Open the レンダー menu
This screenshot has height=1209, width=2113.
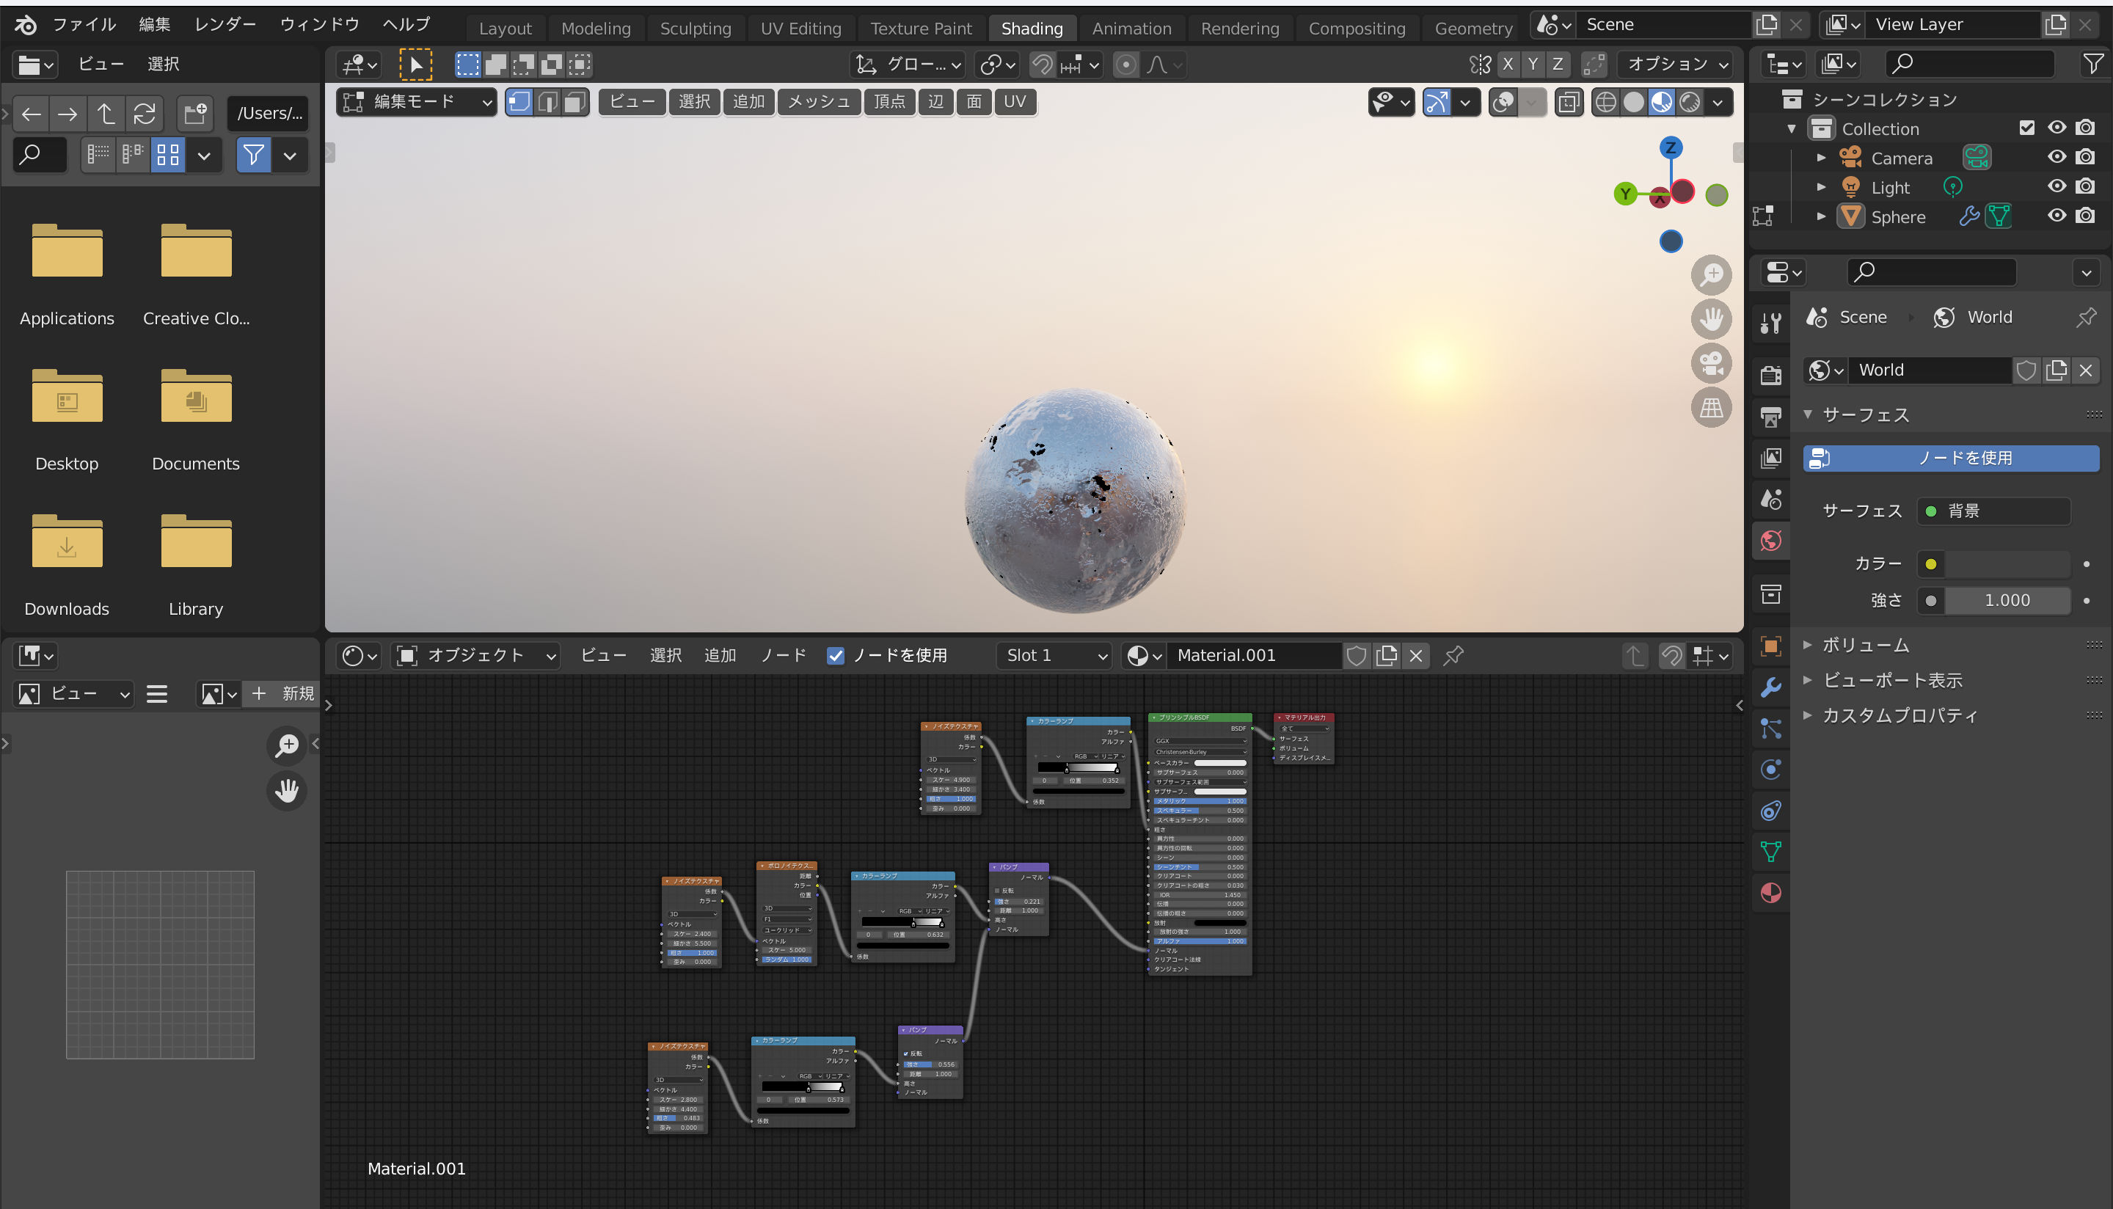coord(225,24)
